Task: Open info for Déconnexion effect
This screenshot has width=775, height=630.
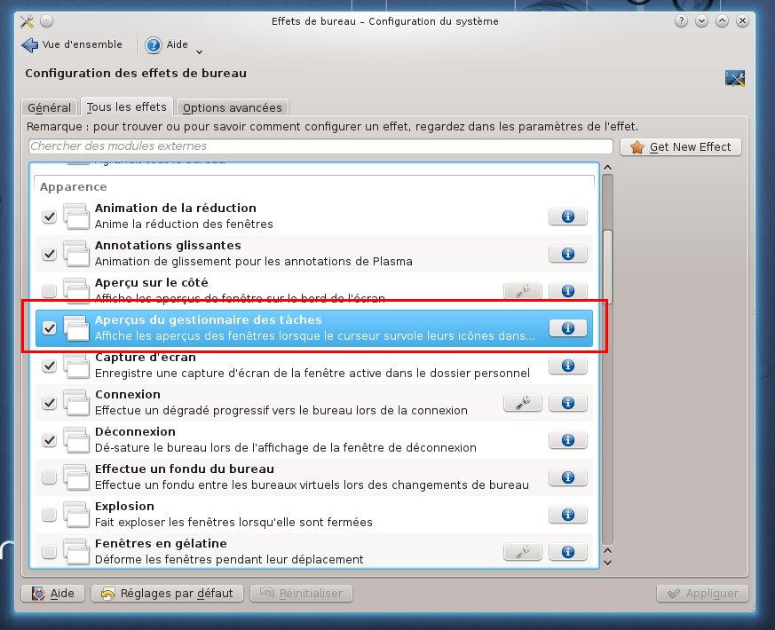Action: [568, 440]
